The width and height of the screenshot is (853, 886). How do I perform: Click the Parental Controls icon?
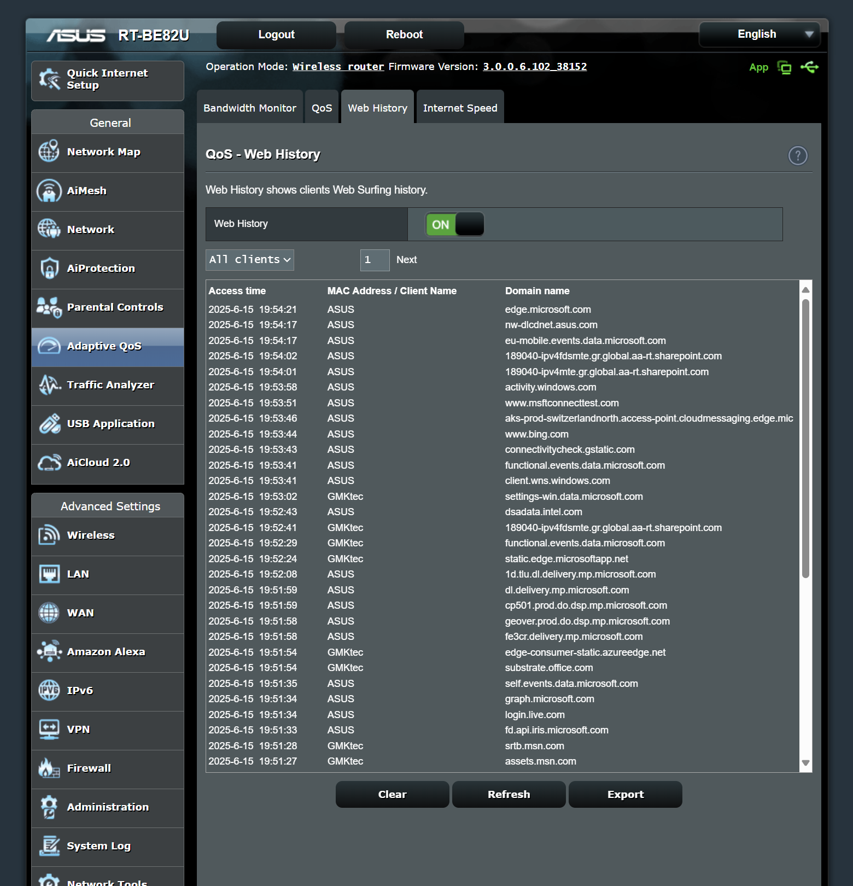coord(49,307)
